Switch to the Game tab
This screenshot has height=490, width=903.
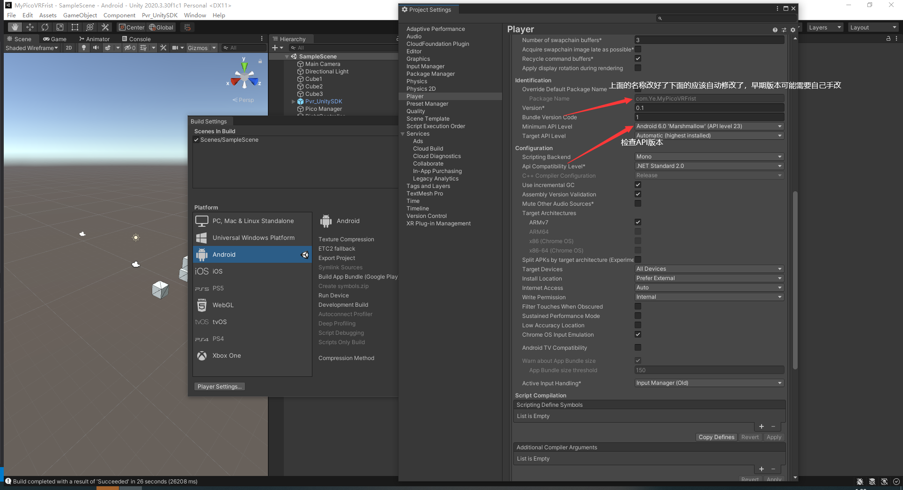[55, 39]
